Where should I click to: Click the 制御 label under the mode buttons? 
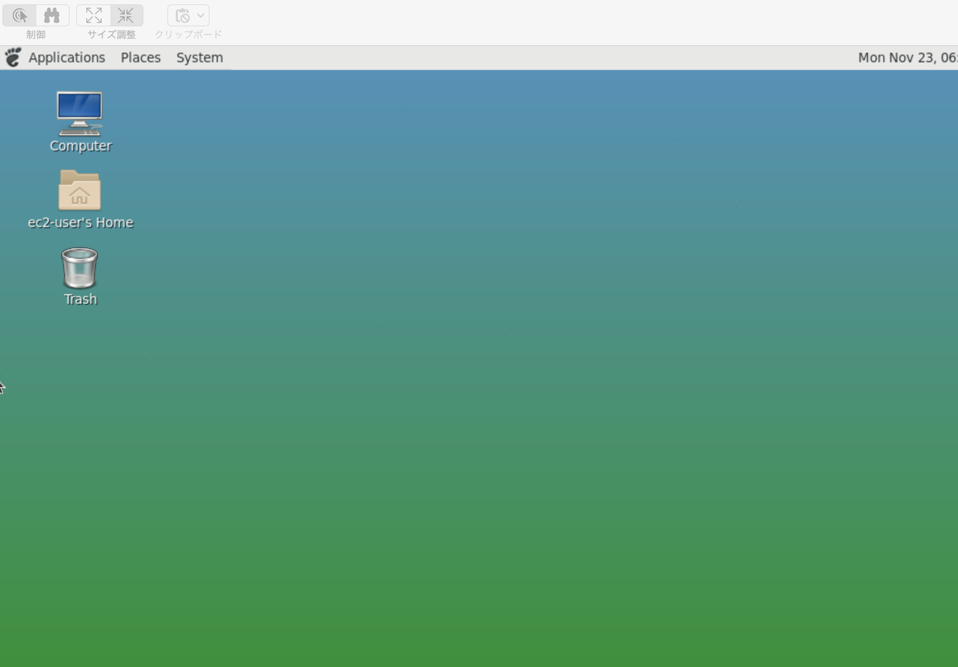click(x=36, y=34)
